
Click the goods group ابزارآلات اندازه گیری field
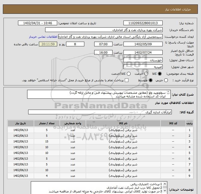coord(100,112)
